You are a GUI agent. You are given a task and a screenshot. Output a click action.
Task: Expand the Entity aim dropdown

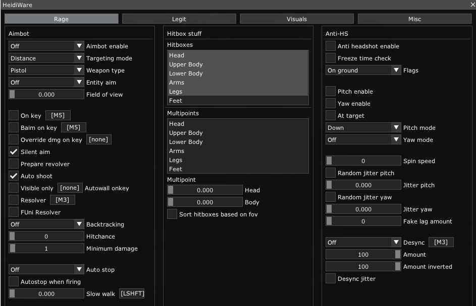pos(46,83)
